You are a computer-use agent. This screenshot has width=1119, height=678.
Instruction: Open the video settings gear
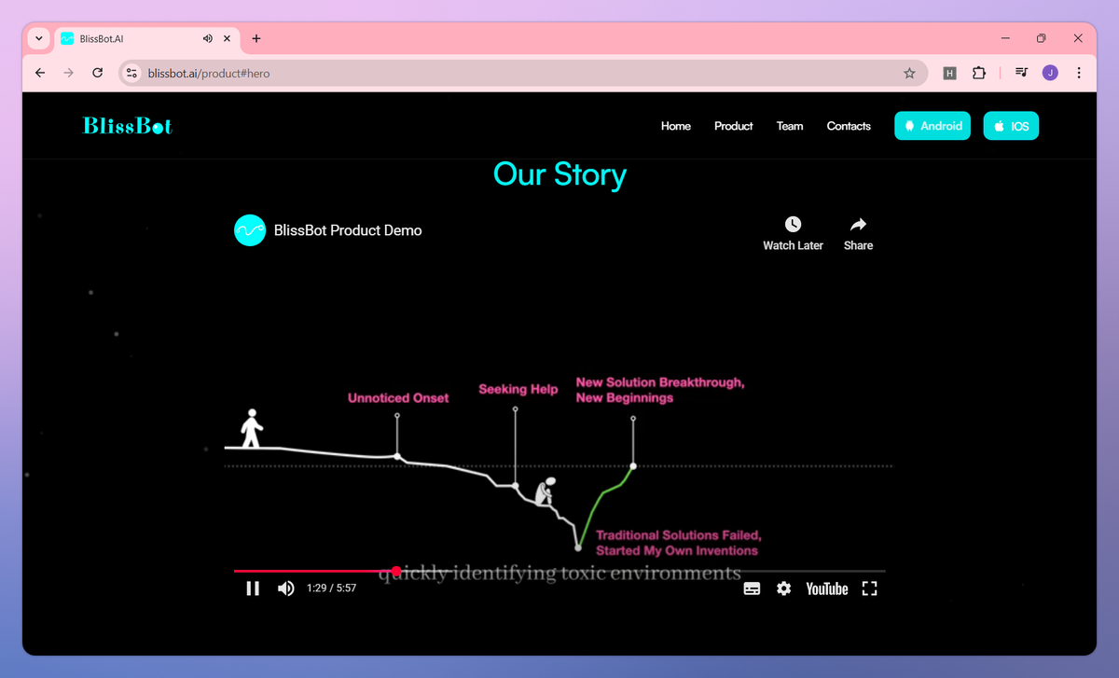(x=783, y=588)
